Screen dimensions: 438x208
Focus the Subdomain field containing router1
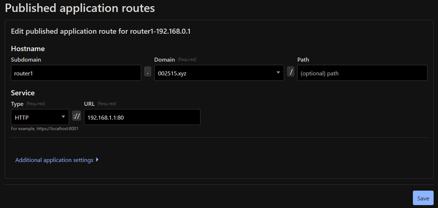pyautogui.click(x=76, y=73)
